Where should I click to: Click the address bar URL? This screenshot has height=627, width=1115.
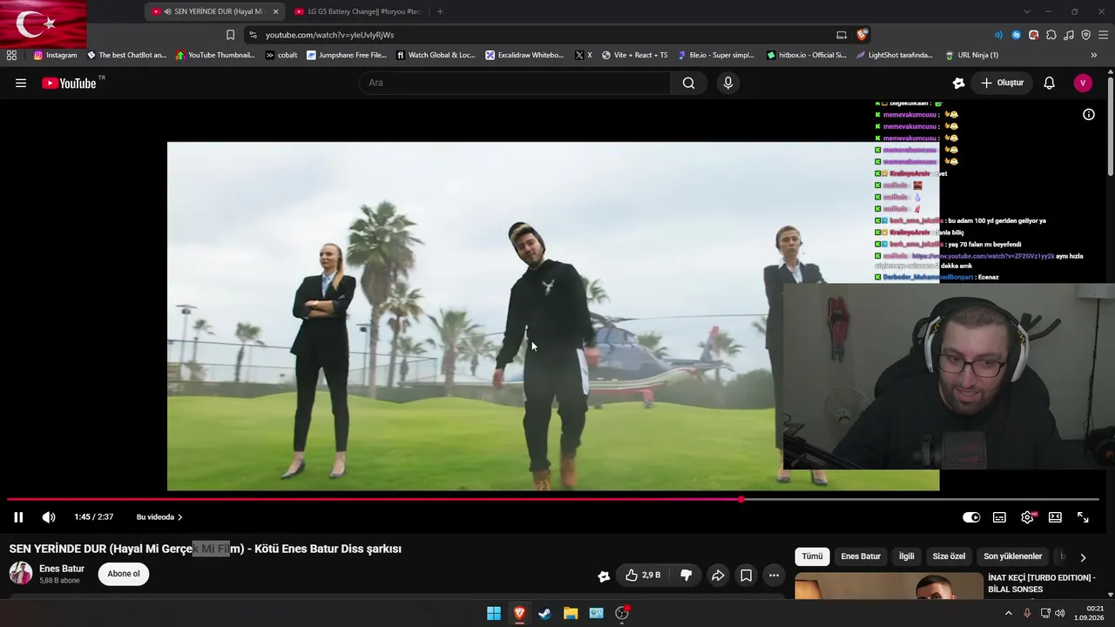[330, 35]
